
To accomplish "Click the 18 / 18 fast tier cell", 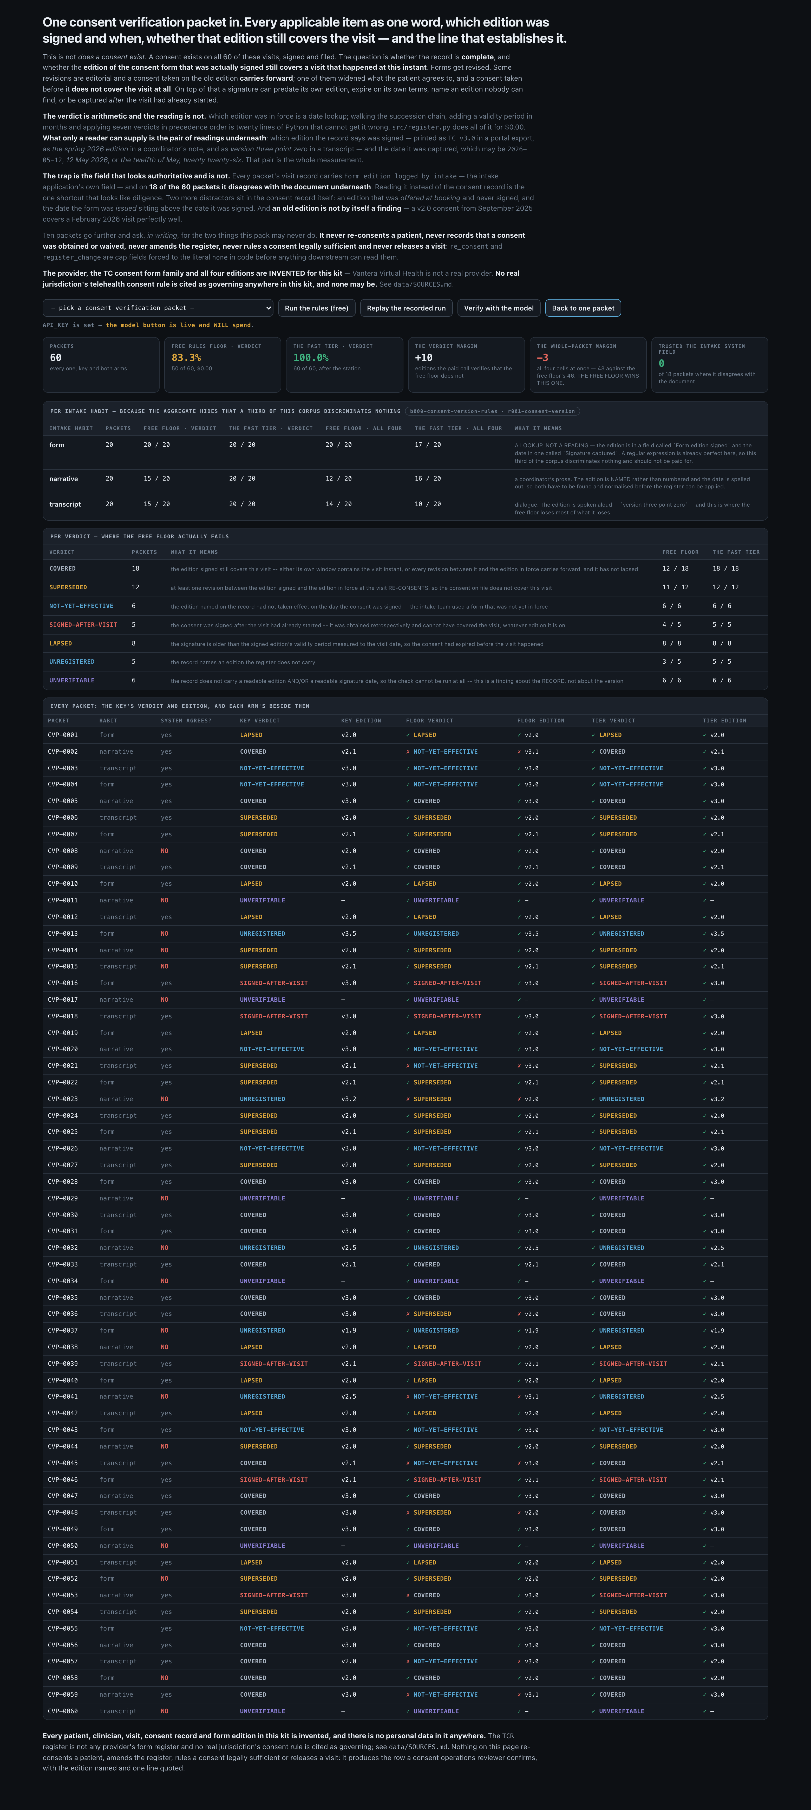I will click(726, 568).
